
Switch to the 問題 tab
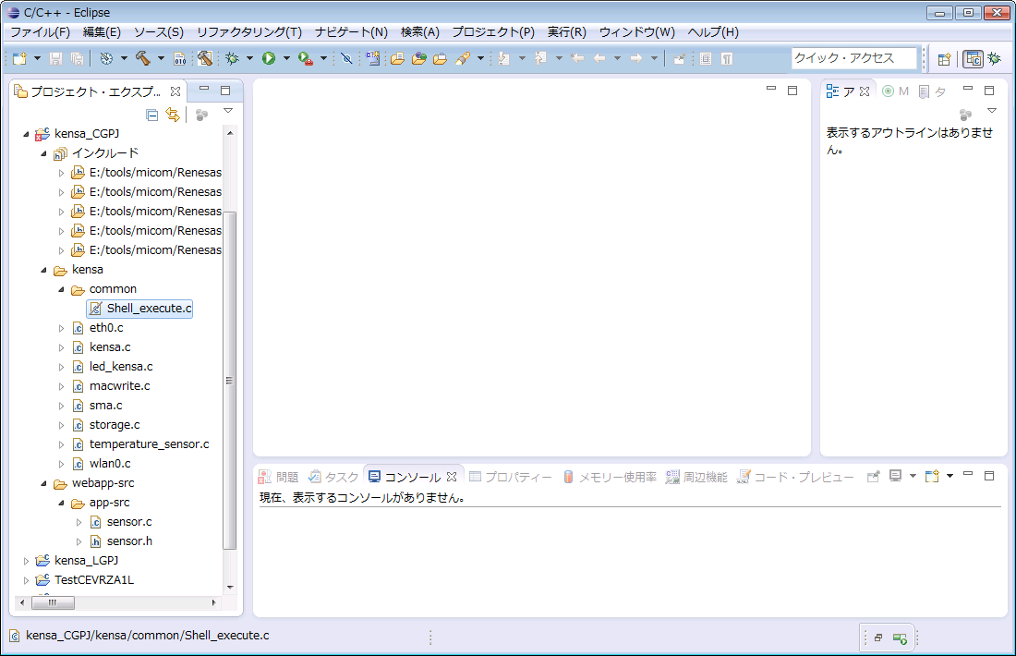click(279, 477)
